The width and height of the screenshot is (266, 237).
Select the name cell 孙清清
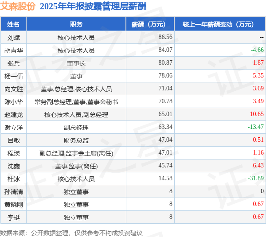14,192
